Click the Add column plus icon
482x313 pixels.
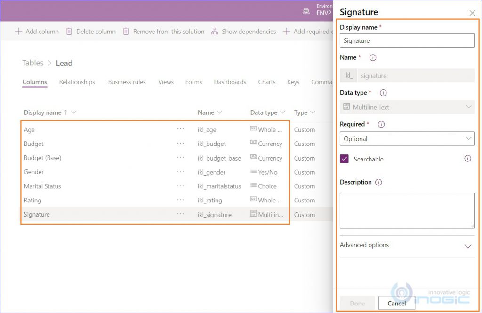(19, 32)
